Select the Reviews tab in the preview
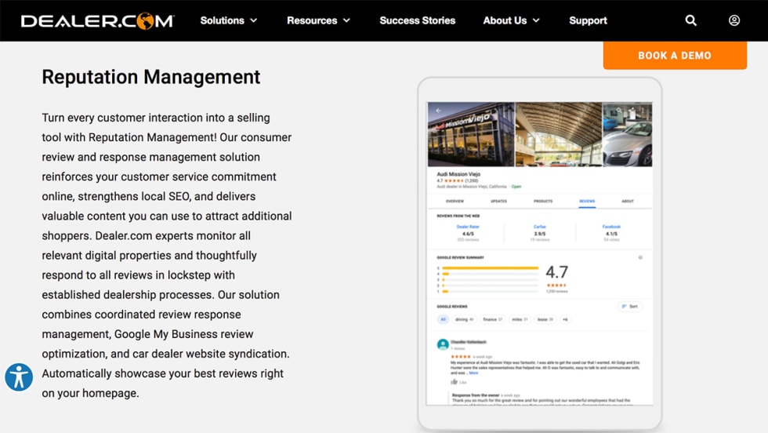The width and height of the screenshot is (768, 433). point(587,201)
